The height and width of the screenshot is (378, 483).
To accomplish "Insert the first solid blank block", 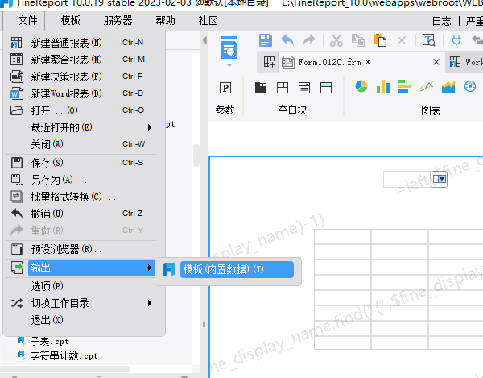I will point(261,88).
